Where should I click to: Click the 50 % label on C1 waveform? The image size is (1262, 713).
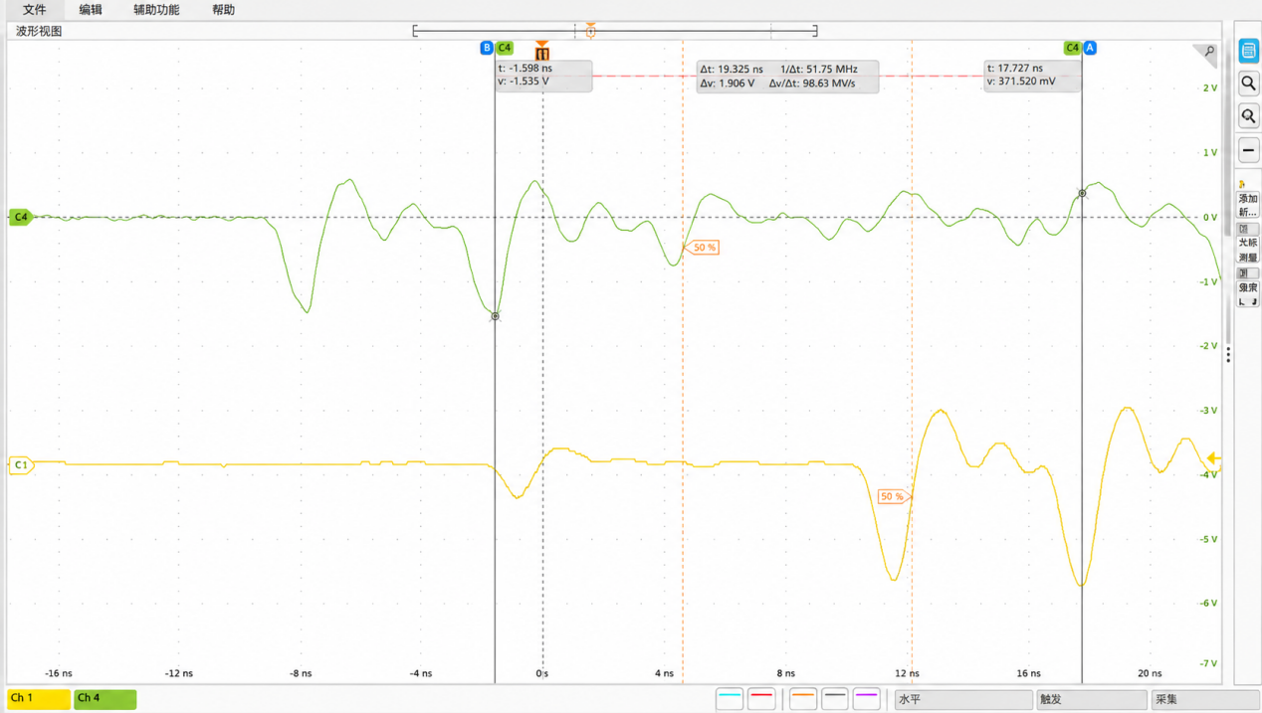(894, 496)
